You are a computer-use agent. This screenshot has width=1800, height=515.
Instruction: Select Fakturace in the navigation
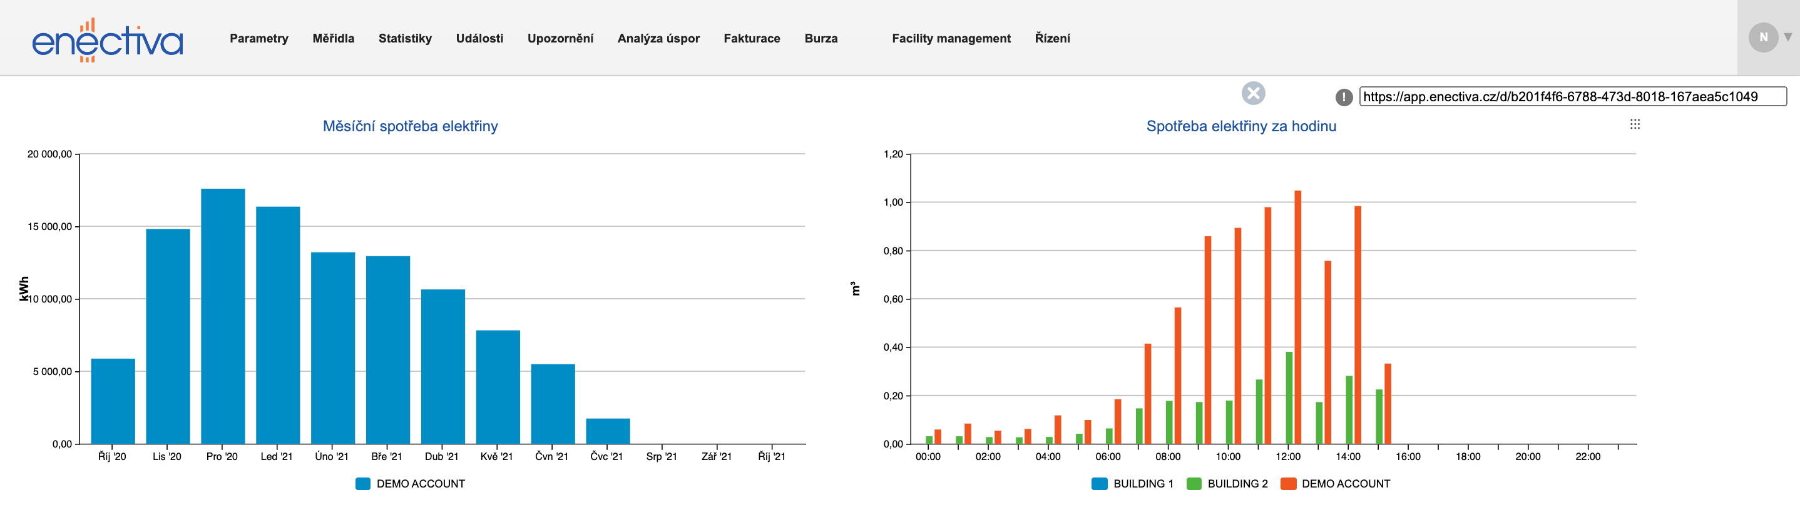coord(751,38)
